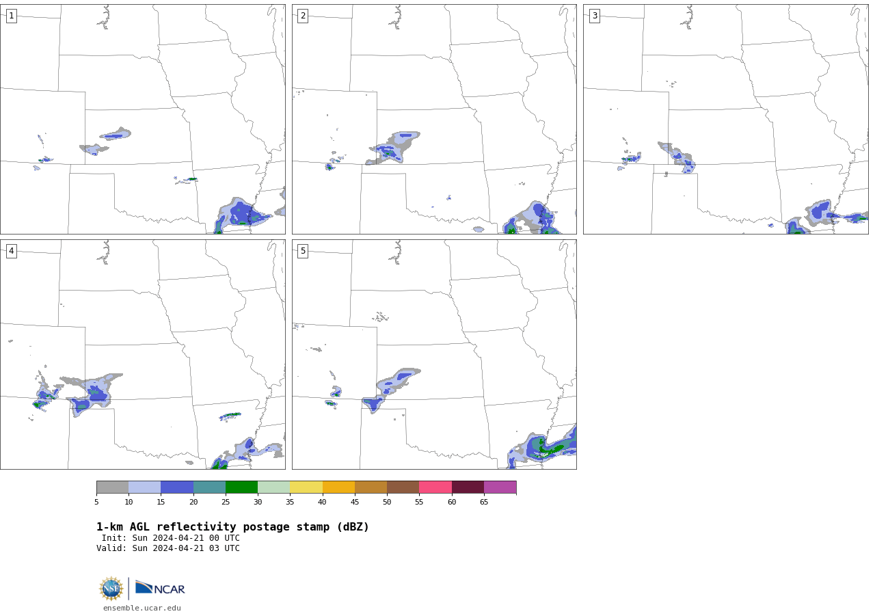Open ensemble member 1 reflectivity map
Image resolution: width=875 pixels, height=616 pixels.
[x=142, y=119]
